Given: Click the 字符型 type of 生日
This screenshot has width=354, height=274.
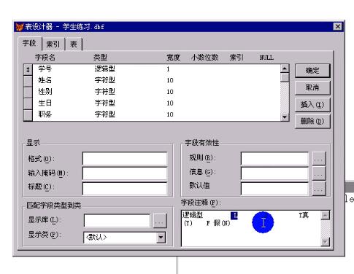Looking at the screenshot, I should coord(105,103).
